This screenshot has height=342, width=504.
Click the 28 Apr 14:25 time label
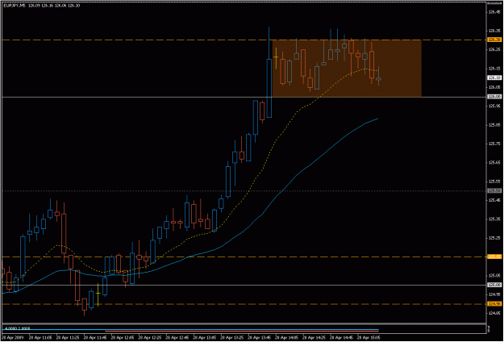(x=314, y=338)
